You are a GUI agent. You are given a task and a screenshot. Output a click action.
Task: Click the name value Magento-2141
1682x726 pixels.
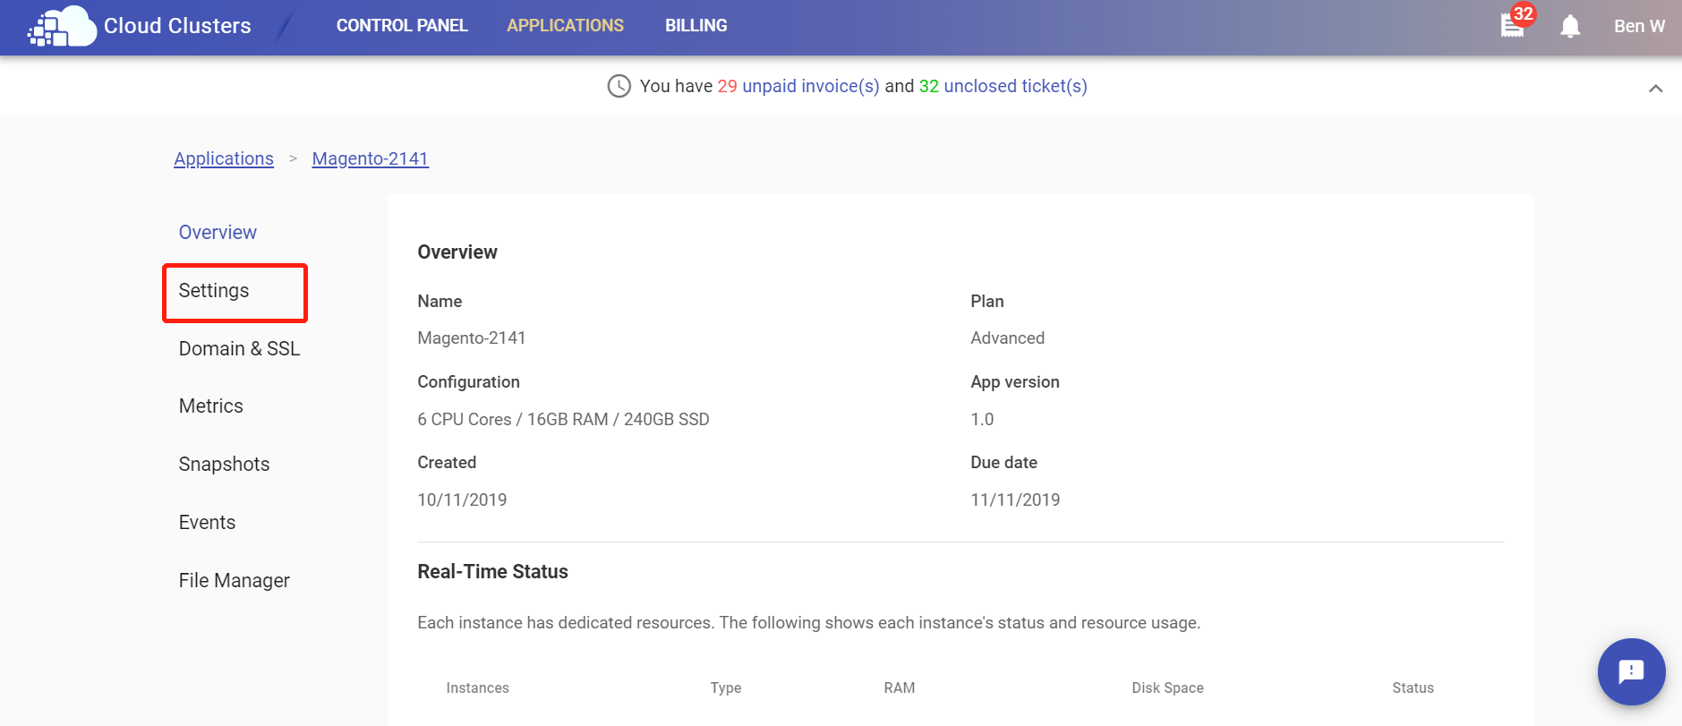[x=471, y=337]
